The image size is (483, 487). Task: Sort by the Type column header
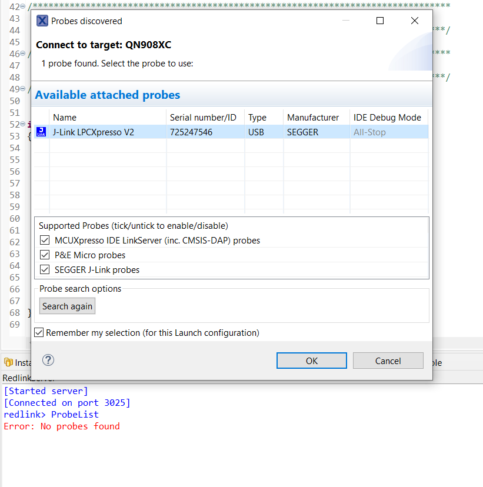264,118
